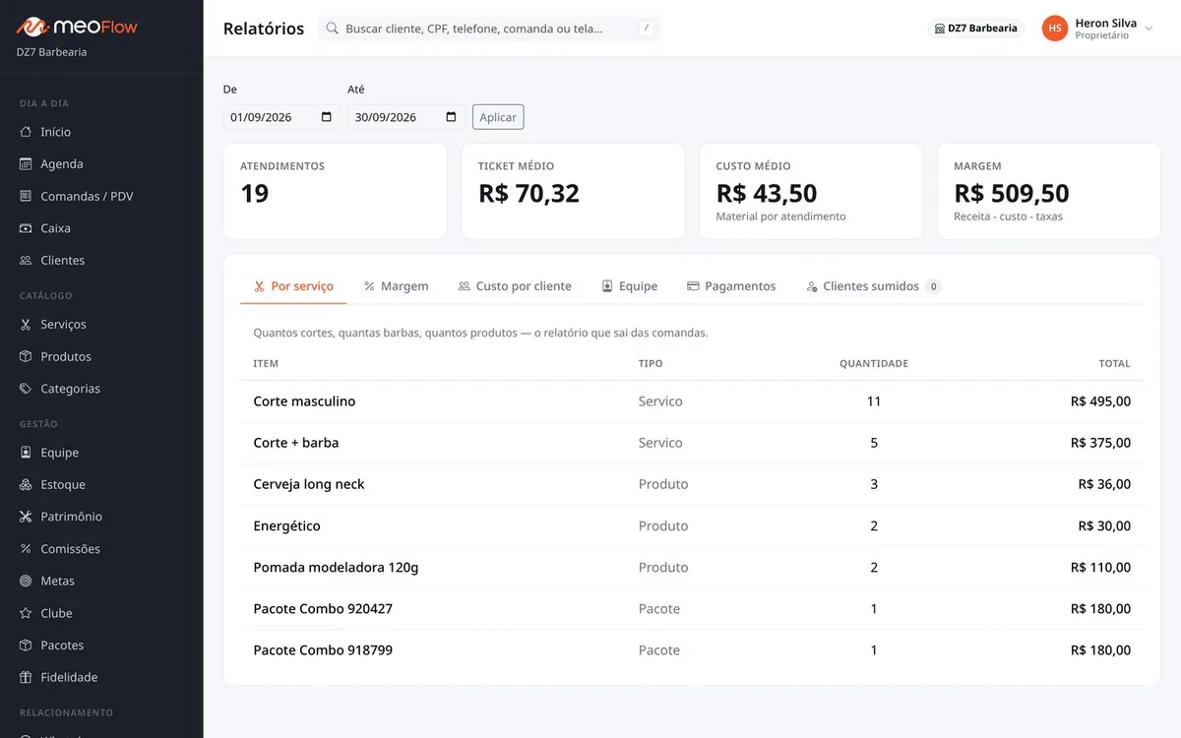
Task: Click the Ticket Médio value R$ 70,32
Action: pyautogui.click(x=528, y=194)
